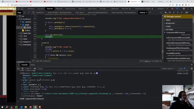Open DevTools settings gear

point(184,9)
